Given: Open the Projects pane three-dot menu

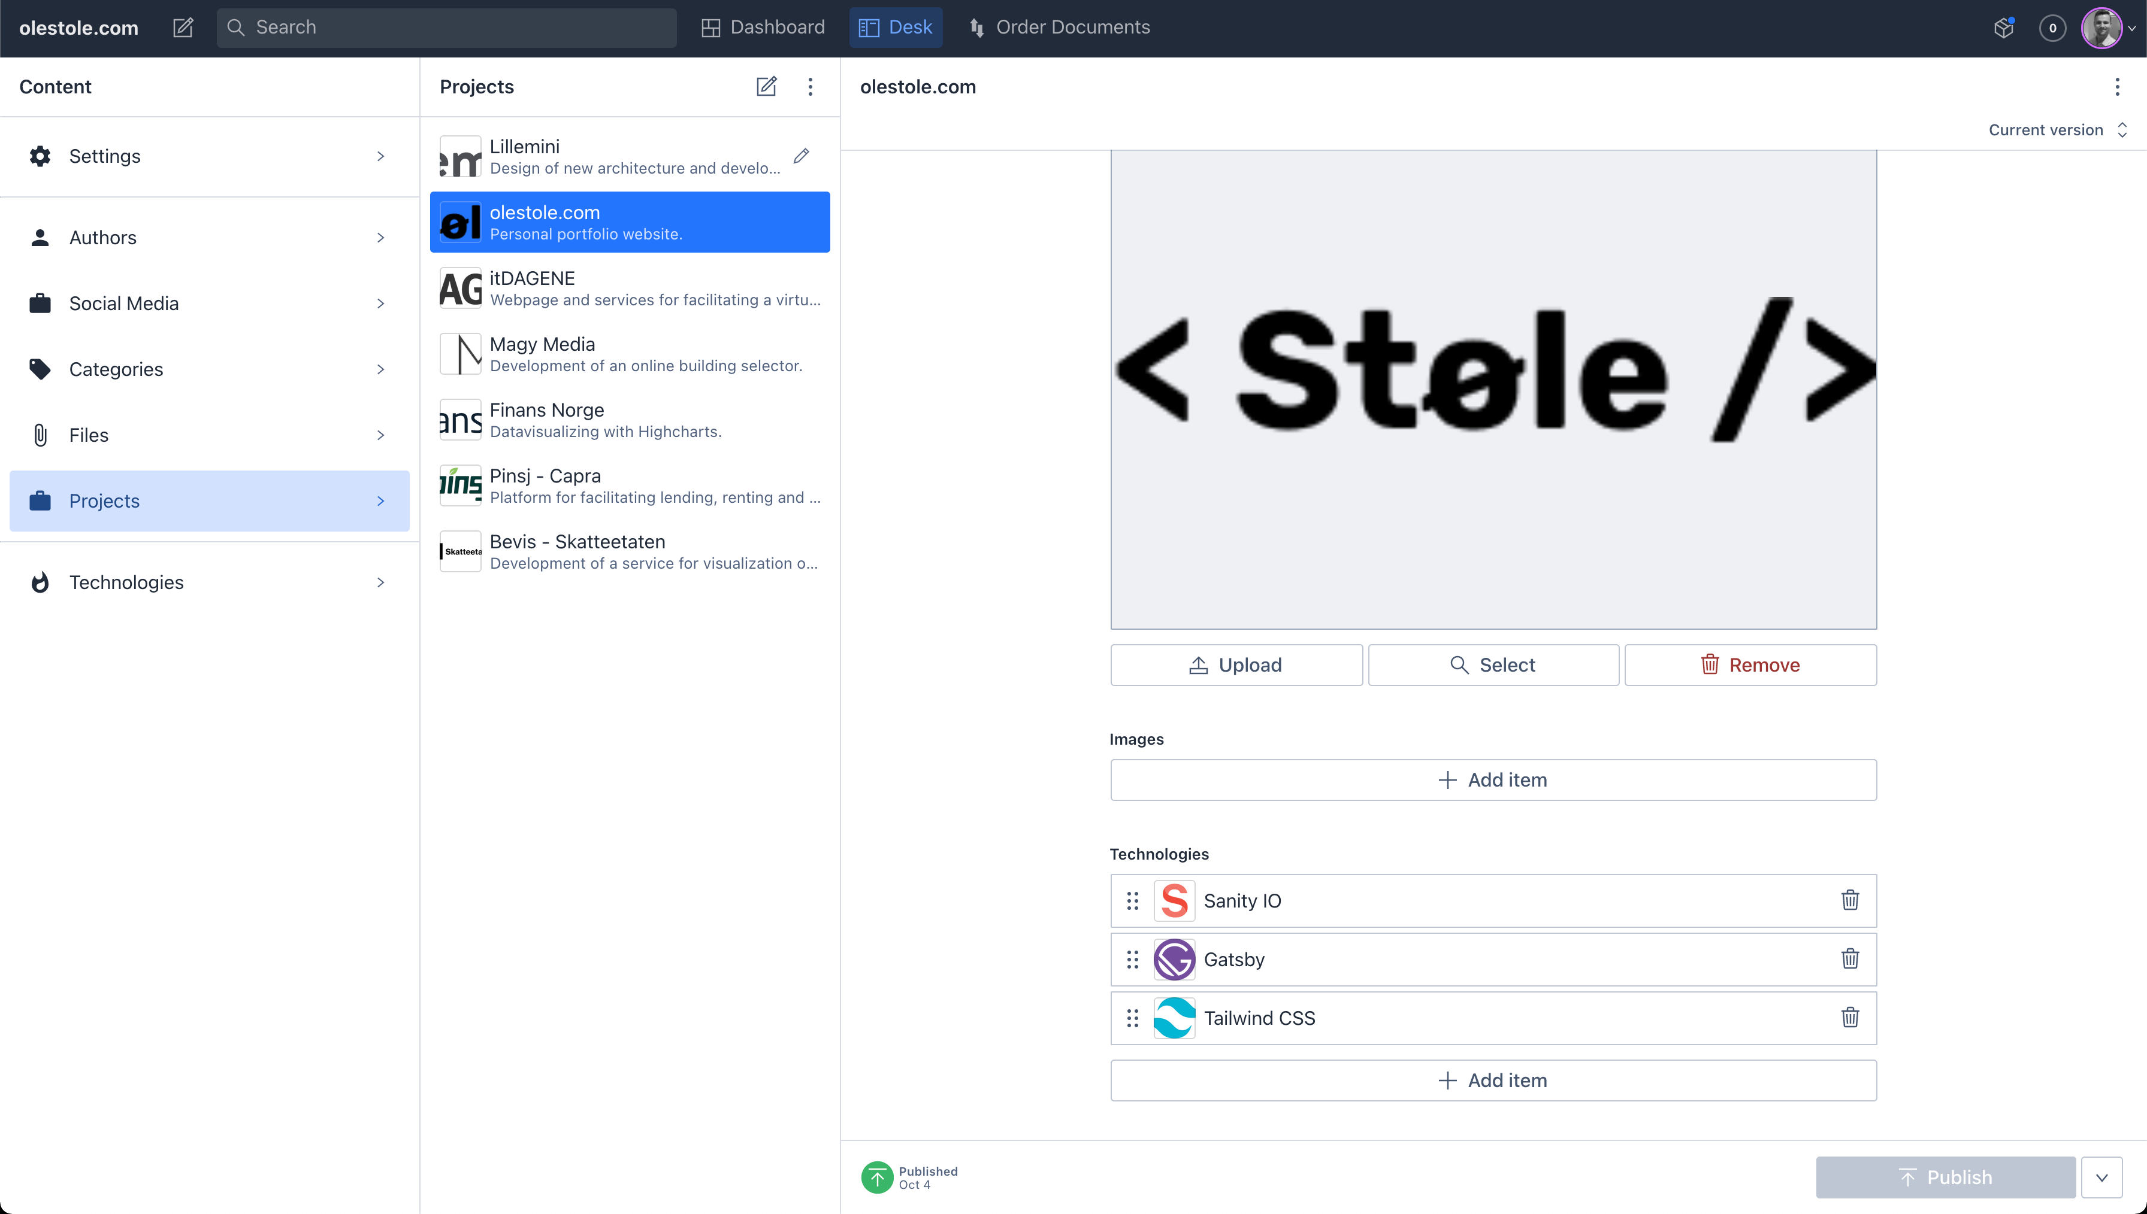Looking at the screenshot, I should click(810, 87).
